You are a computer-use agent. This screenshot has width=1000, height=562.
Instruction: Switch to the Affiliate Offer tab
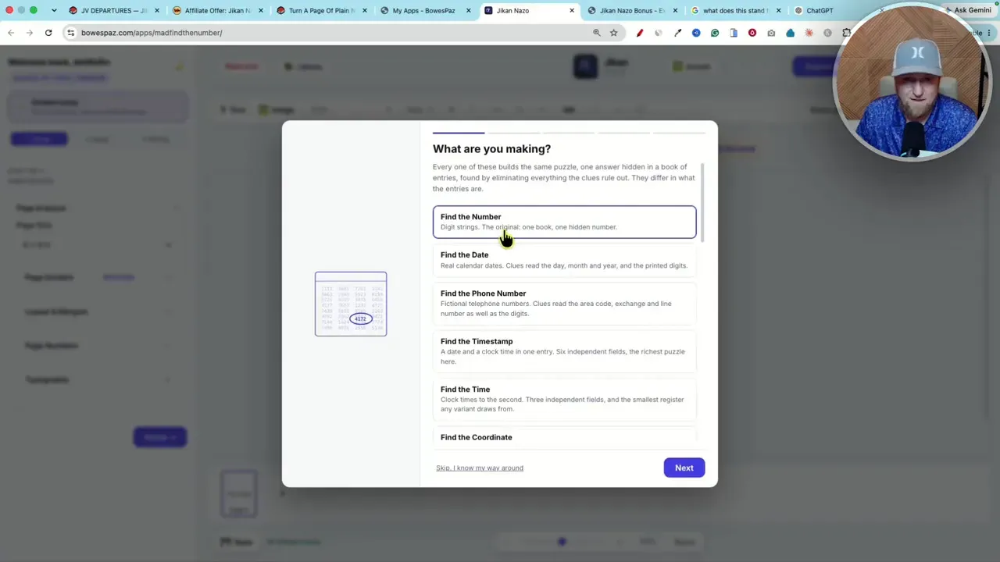217,11
